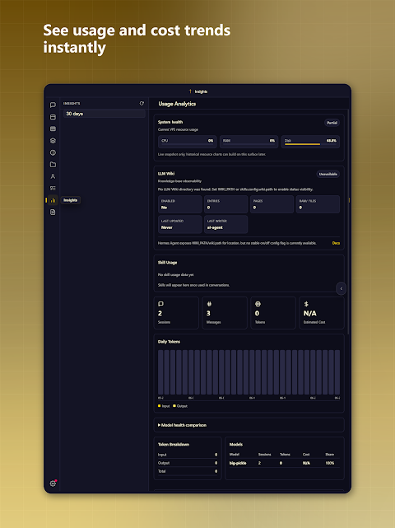This screenshot has height=528, width=395.
Task: Open the person profile icon in the sidebar
Action: click(x=53, y=176)
